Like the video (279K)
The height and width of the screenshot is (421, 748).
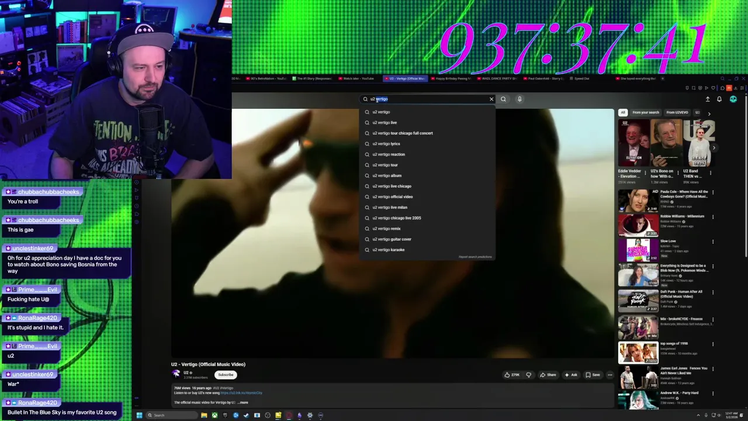pos(512,375)
